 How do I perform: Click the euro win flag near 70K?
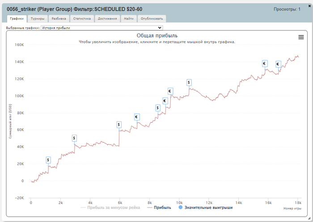click(x=137, y=117)
